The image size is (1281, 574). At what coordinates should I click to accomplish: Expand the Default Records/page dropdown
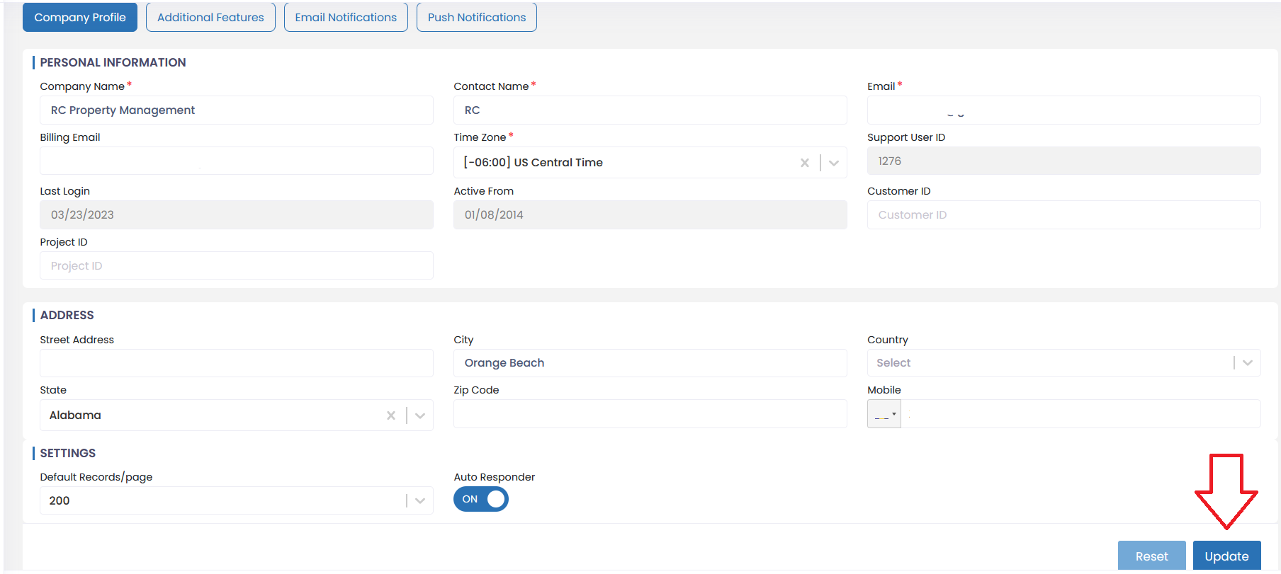pyautogui.click(x=420, y=500)
